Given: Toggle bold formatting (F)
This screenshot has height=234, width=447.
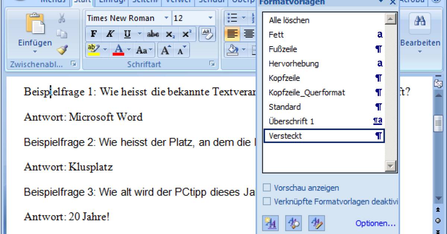Looking at the screenshot, I should click(x=94, y=34).
